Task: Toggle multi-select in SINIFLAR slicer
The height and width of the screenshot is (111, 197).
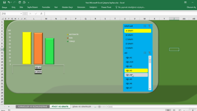Action: pyautogui.click(x=145, y=26)
